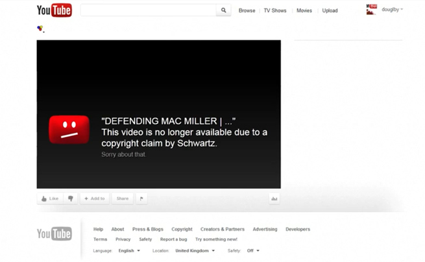The width and height of the screenshot is (425, 262).
Task: Click the "DEFENDING MAC MILLER | ..." title text
Action: pos(168,121)
